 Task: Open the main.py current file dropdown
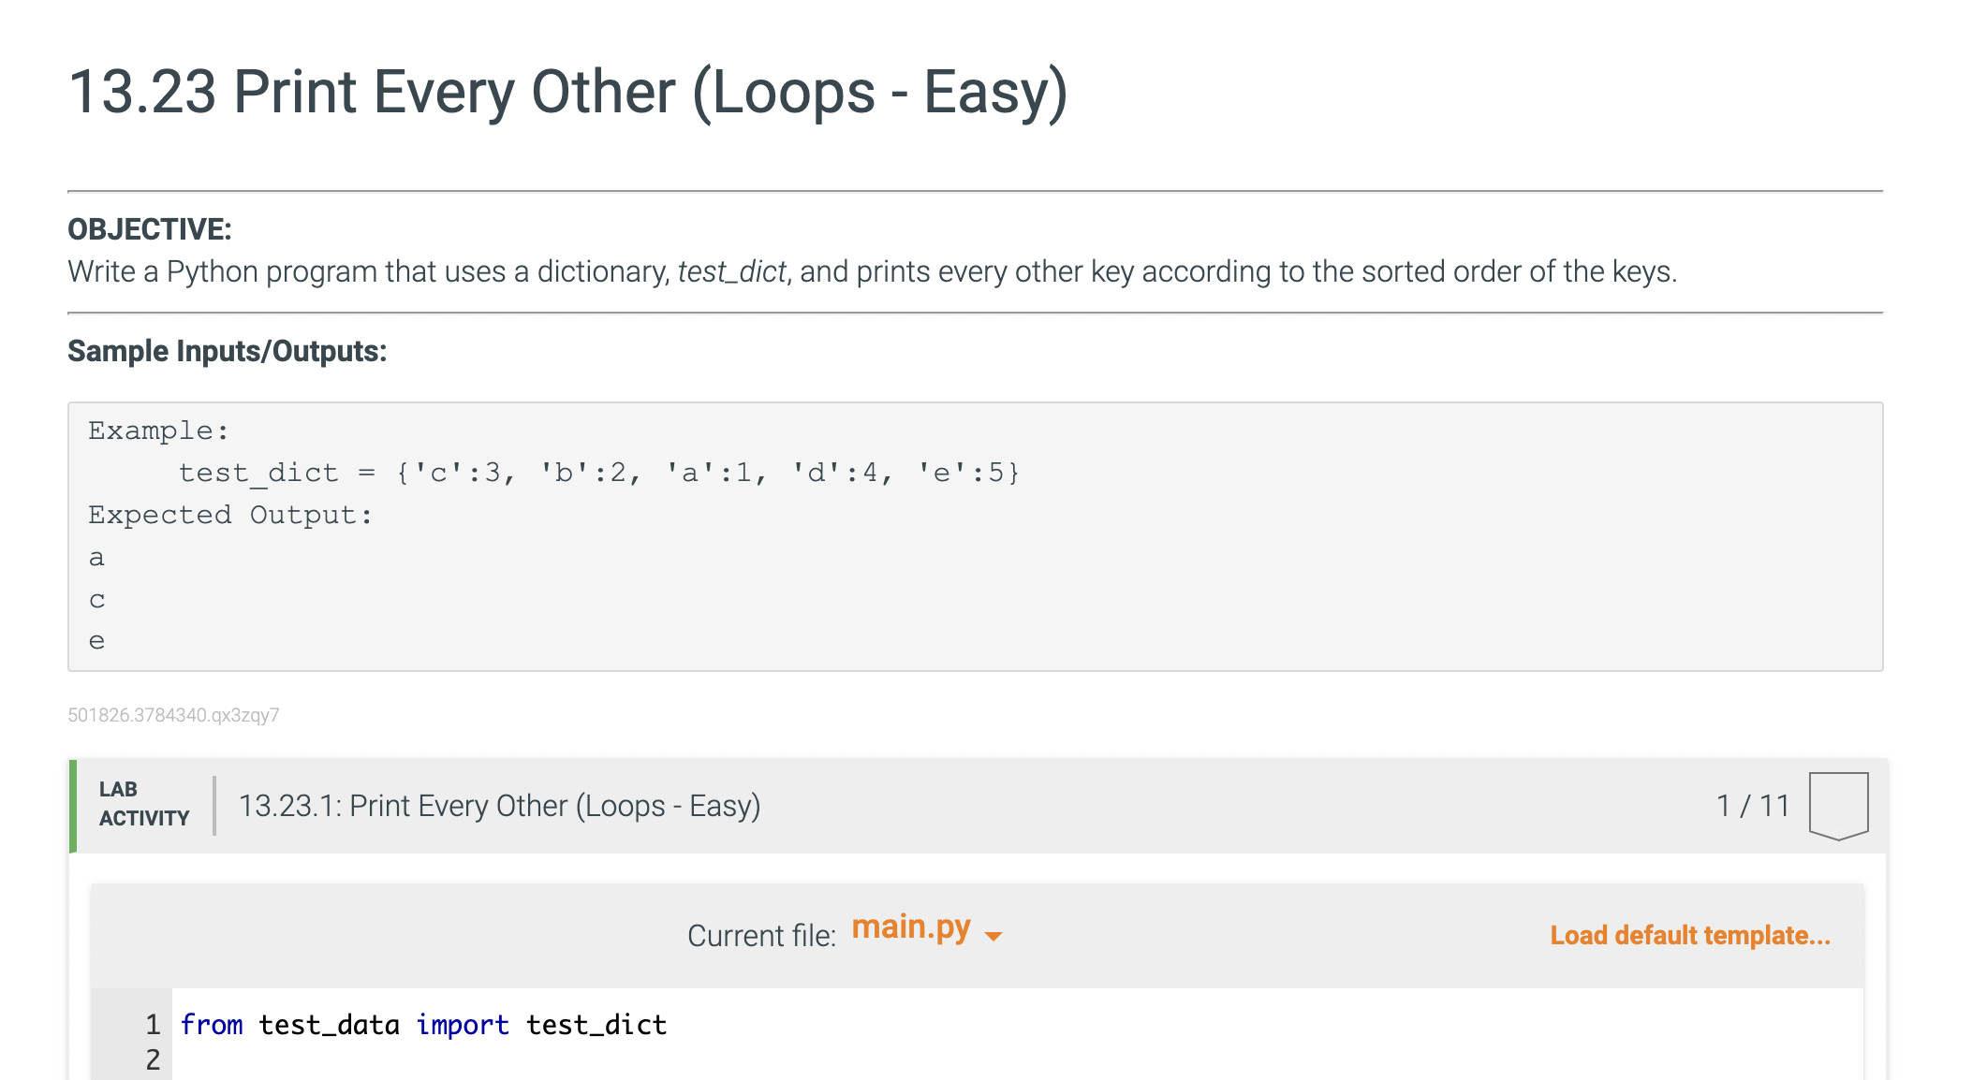click(x=911, y=928)
